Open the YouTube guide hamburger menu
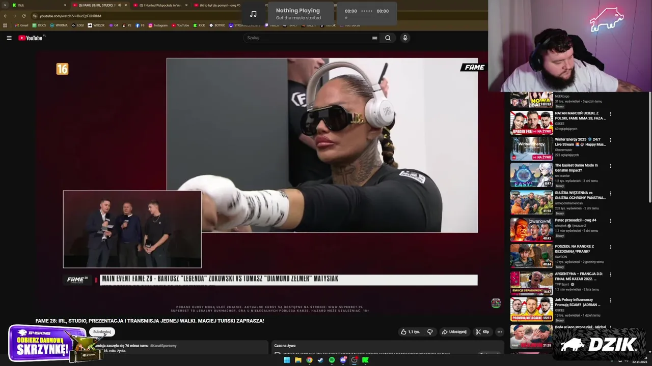Image resolution: width=652 pixels, height=366 pixels. click(x=9, y=38)
